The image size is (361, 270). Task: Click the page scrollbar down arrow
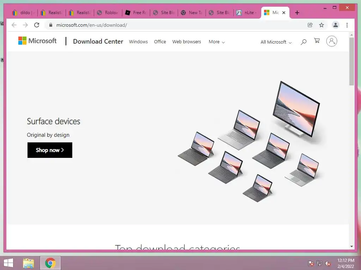pos(351,246)
